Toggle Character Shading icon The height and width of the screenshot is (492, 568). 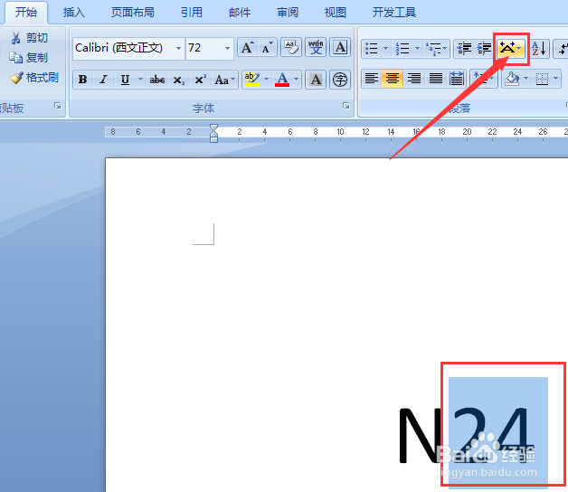tap(316, 80)
